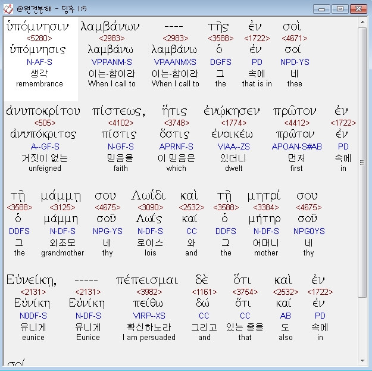
Task: Close the 원전분해 window
Action: point(358,9)
